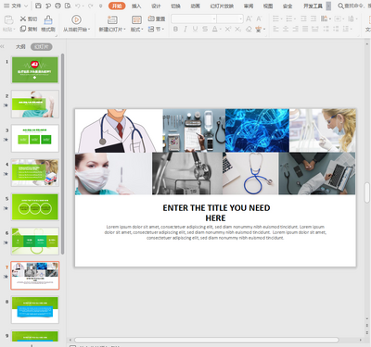371x347 pixels.
Task: Show more ribbon tabs arrow
Action: point(328,6)
